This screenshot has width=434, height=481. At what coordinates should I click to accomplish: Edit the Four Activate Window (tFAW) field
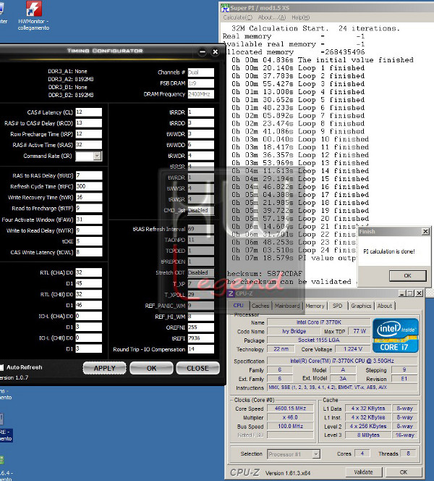click(x=89, y=219)
